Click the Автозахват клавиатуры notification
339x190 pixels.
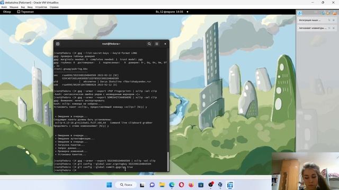(317, 28)
